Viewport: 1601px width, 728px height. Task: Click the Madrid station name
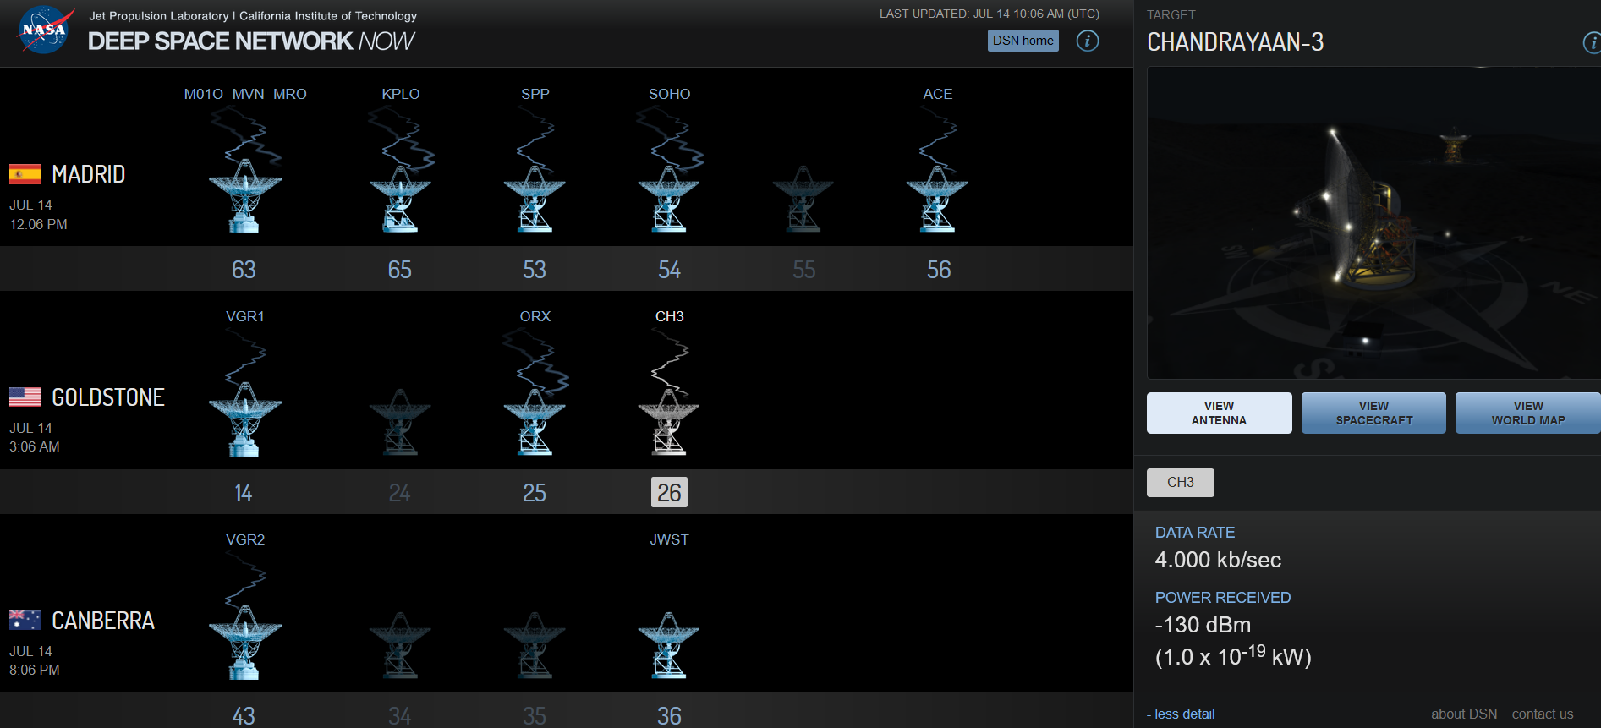click(x=89, y=174)
